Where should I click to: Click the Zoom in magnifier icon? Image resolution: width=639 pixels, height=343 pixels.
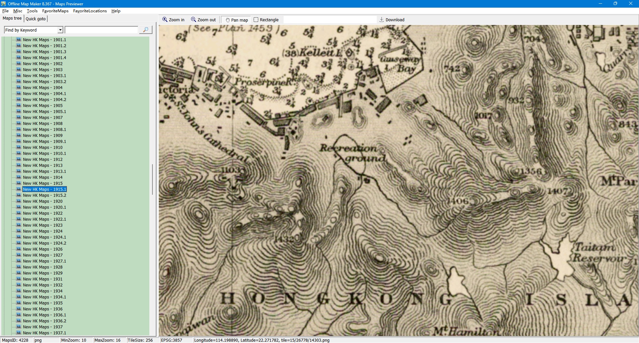point(165,20)
